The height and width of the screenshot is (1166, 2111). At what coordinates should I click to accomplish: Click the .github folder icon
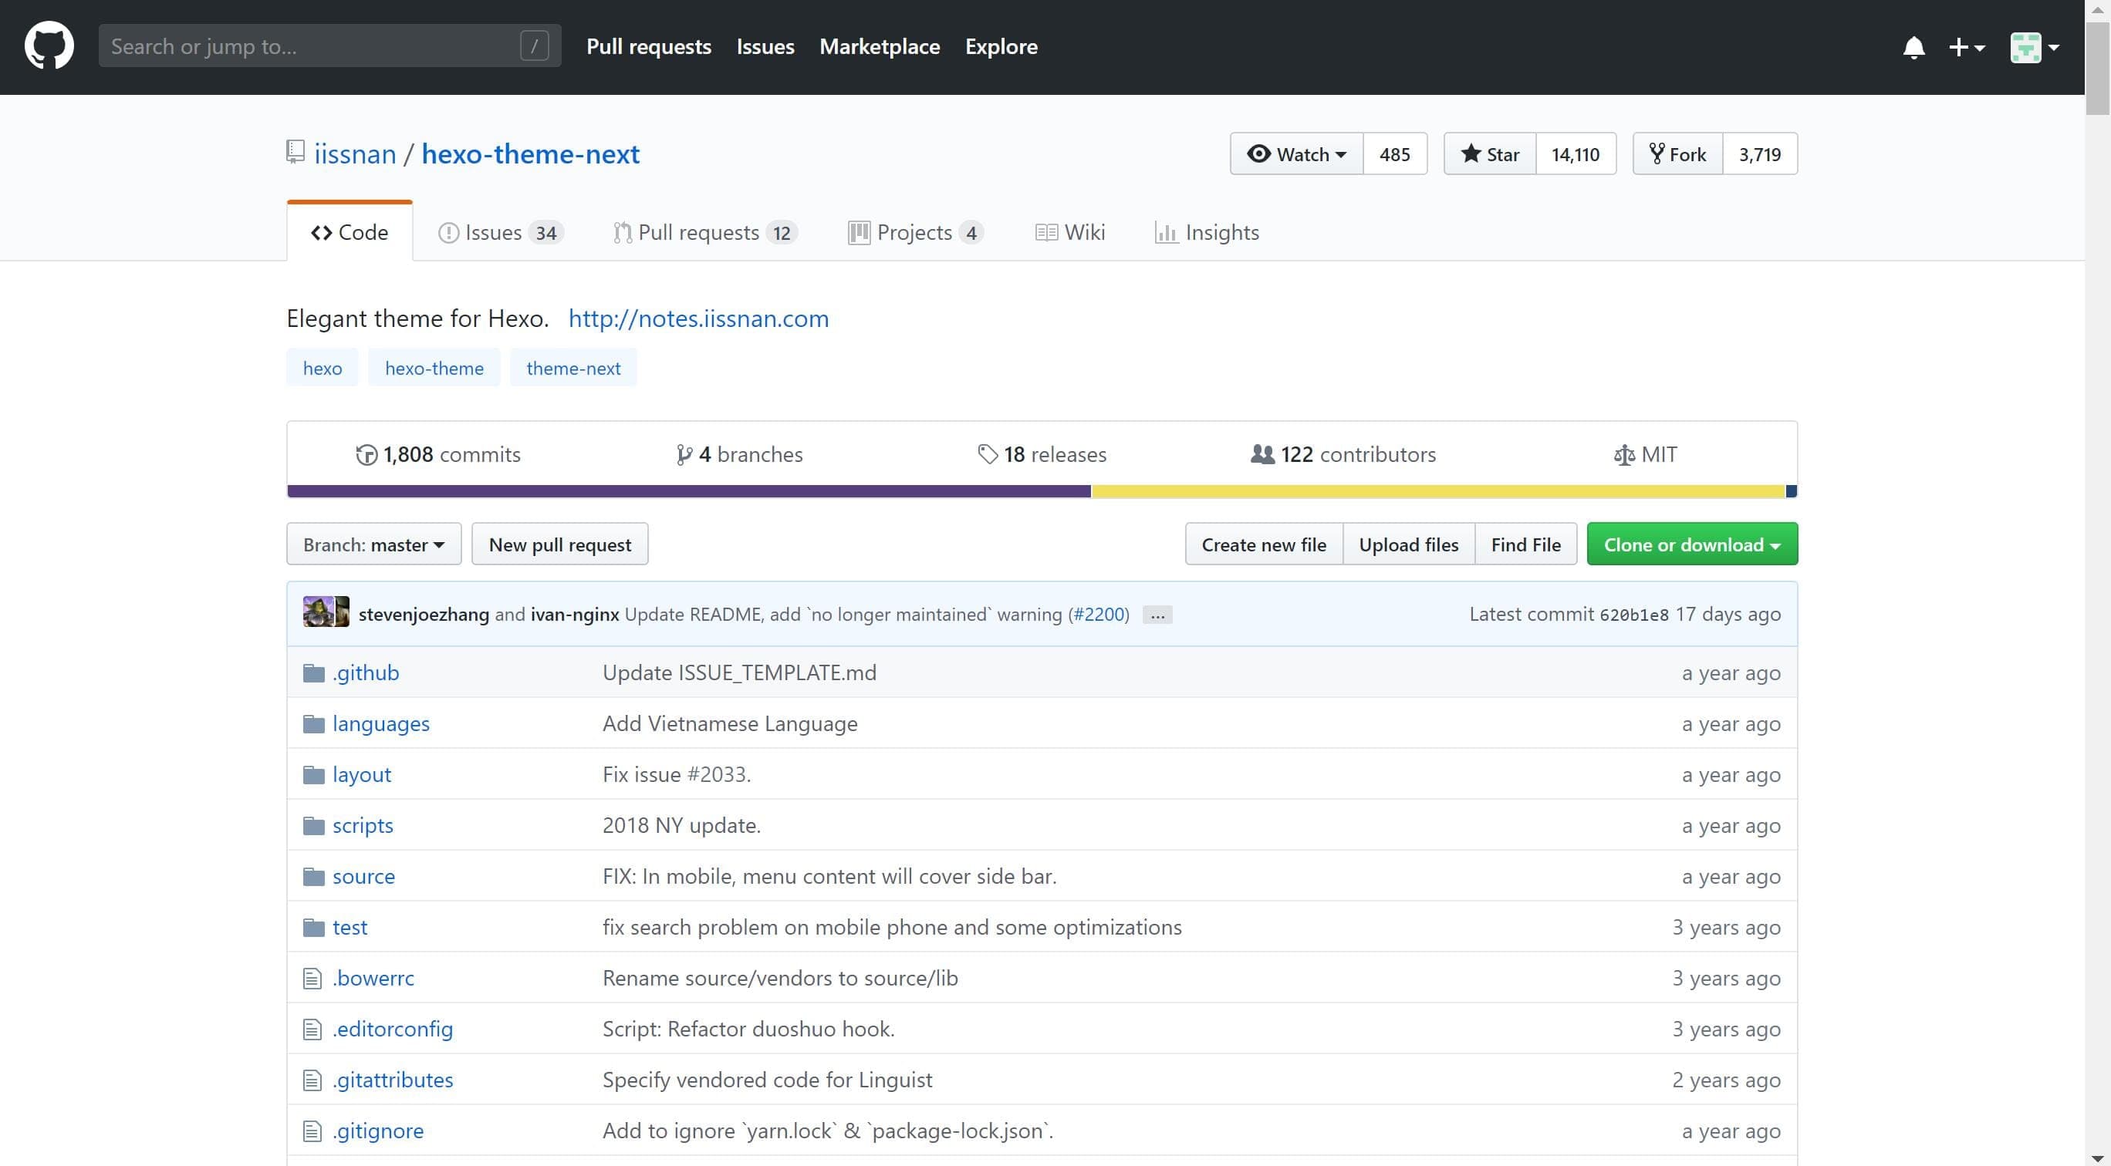point(313,673)
